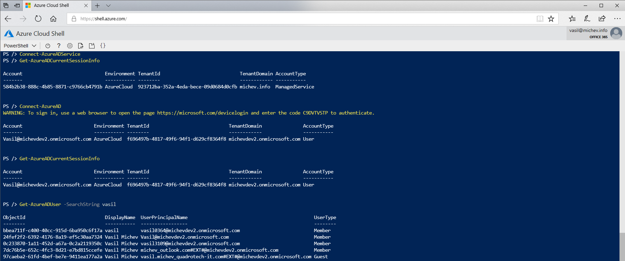Click the browser Forward arrow
The height and width of the screenshot is (261, 625).
pyautogui.click(x=23, y=19)
